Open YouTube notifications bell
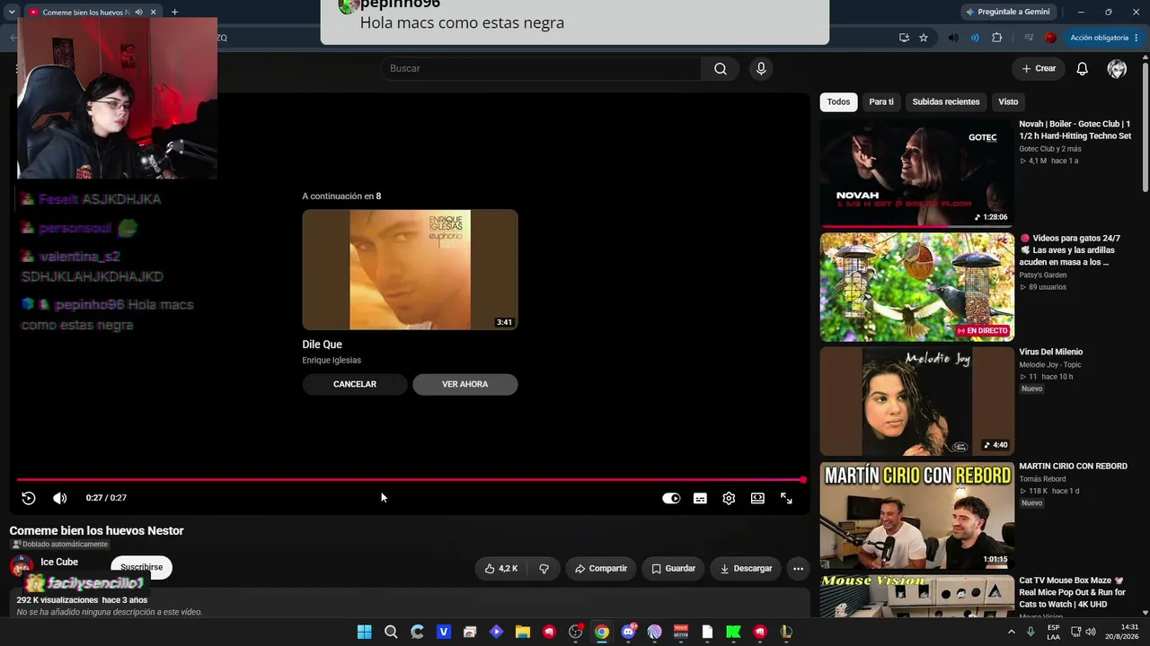 1083,69
